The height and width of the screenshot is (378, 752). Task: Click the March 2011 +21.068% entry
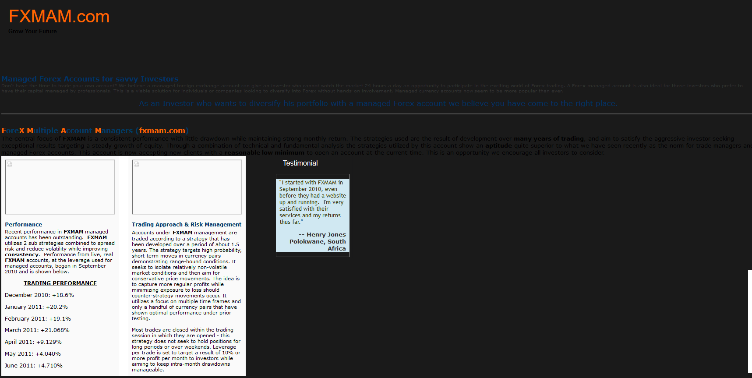pyautogui.click(x=37, y=330)
